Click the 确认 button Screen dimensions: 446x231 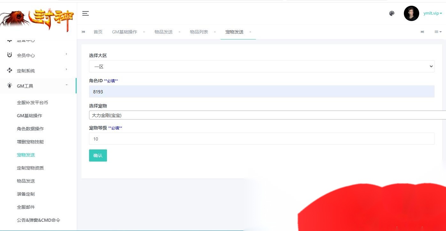98,155
